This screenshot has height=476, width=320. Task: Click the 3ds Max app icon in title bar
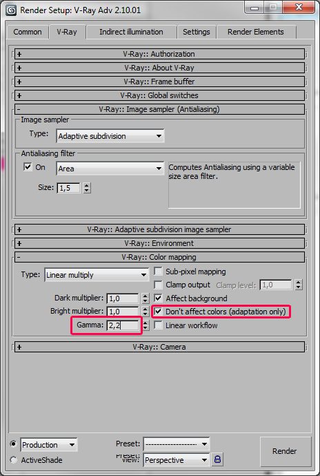coord(11,10)
